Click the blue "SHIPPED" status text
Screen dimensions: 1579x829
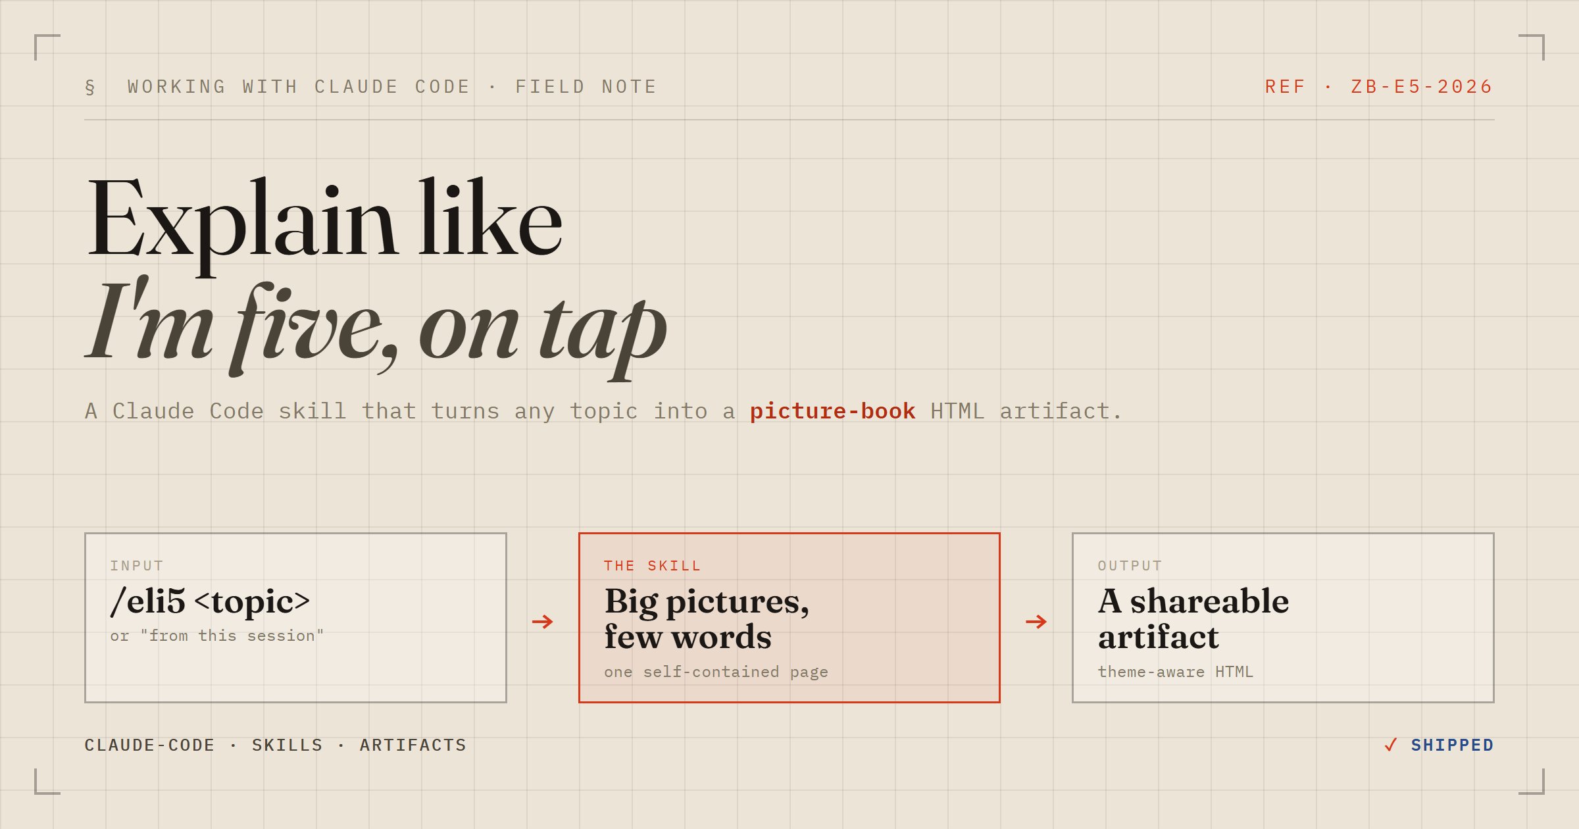1452,745
